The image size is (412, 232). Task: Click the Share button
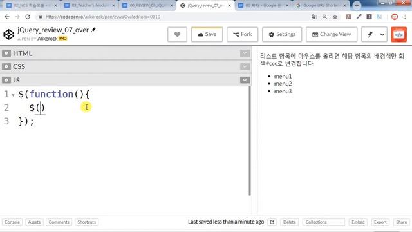[x=402, y=222]
